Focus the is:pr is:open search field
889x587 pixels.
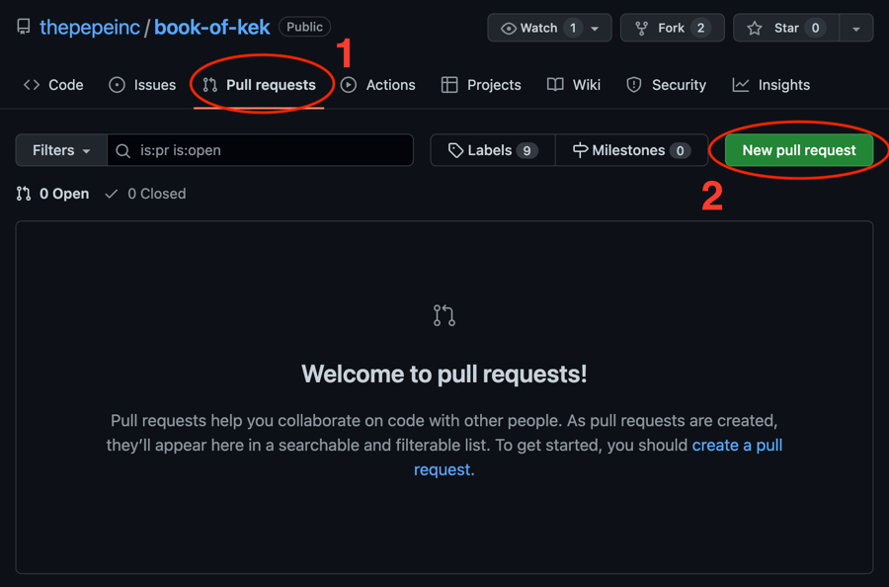click(x=260, y=150)
